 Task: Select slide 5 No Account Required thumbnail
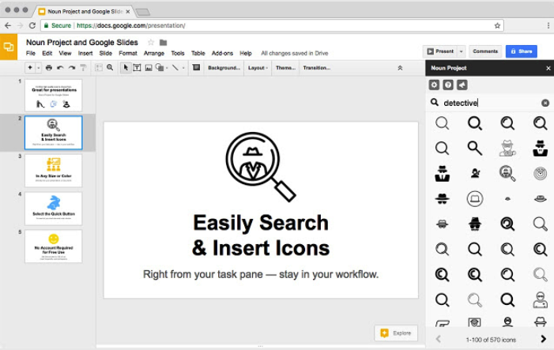[x=54, y=247]
